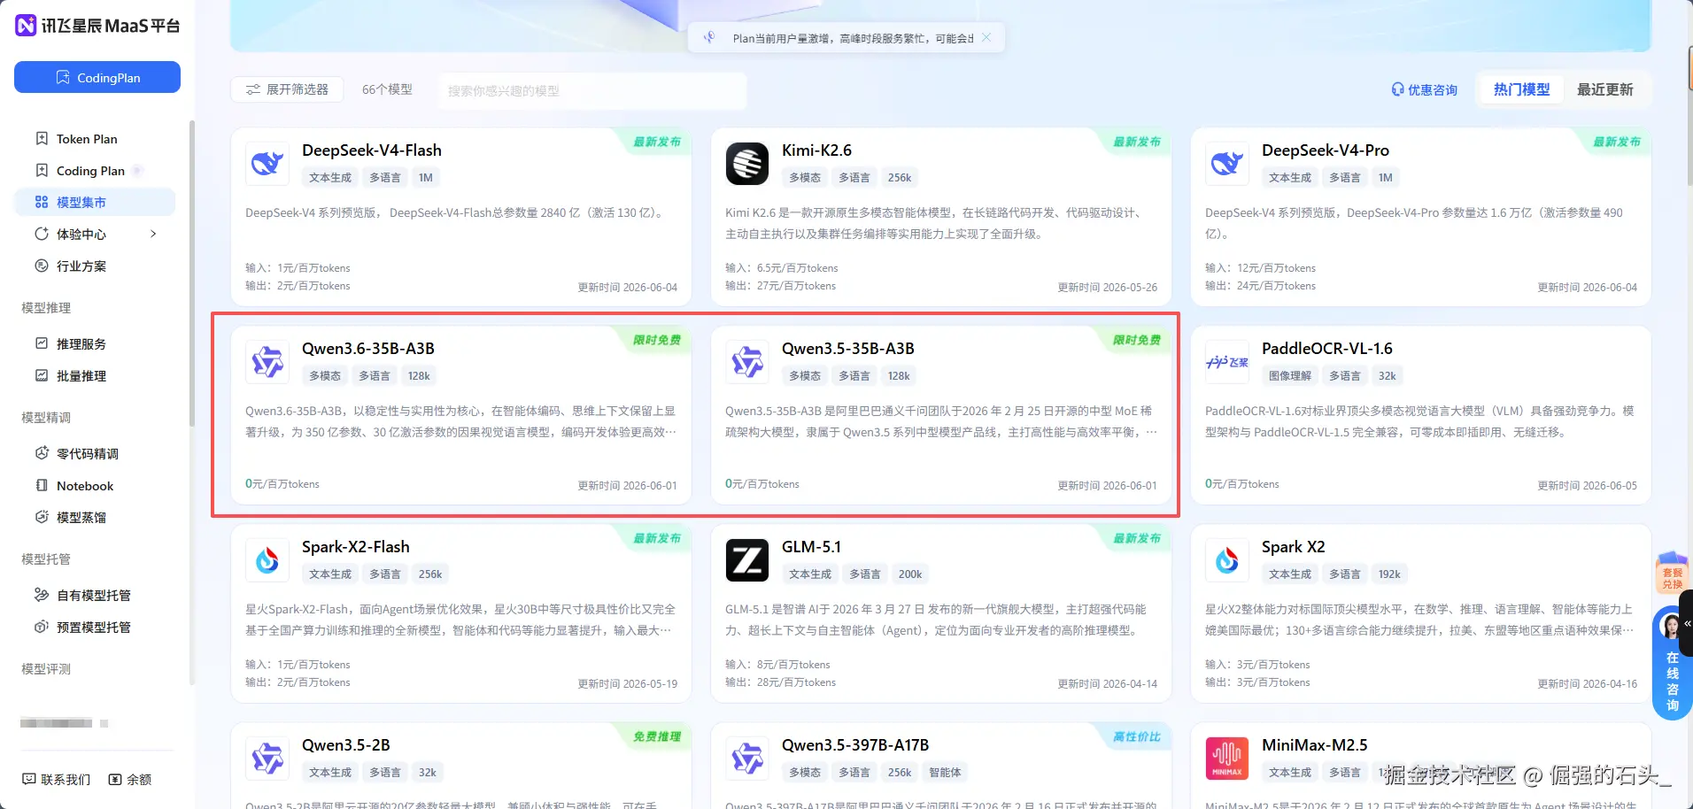Switch to the 热门模型 tab
The image size is (1693, 809).
1521,89
